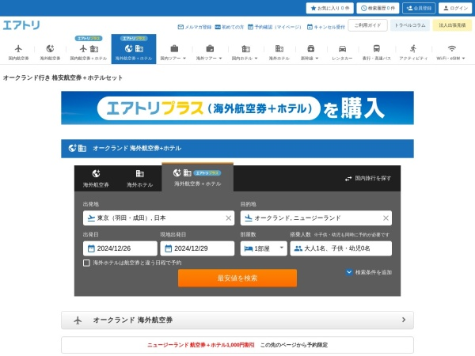Click オークランド 海外航空券+ホテル header bar
This screenshot has height=356, width=475.
coord(237,149)
